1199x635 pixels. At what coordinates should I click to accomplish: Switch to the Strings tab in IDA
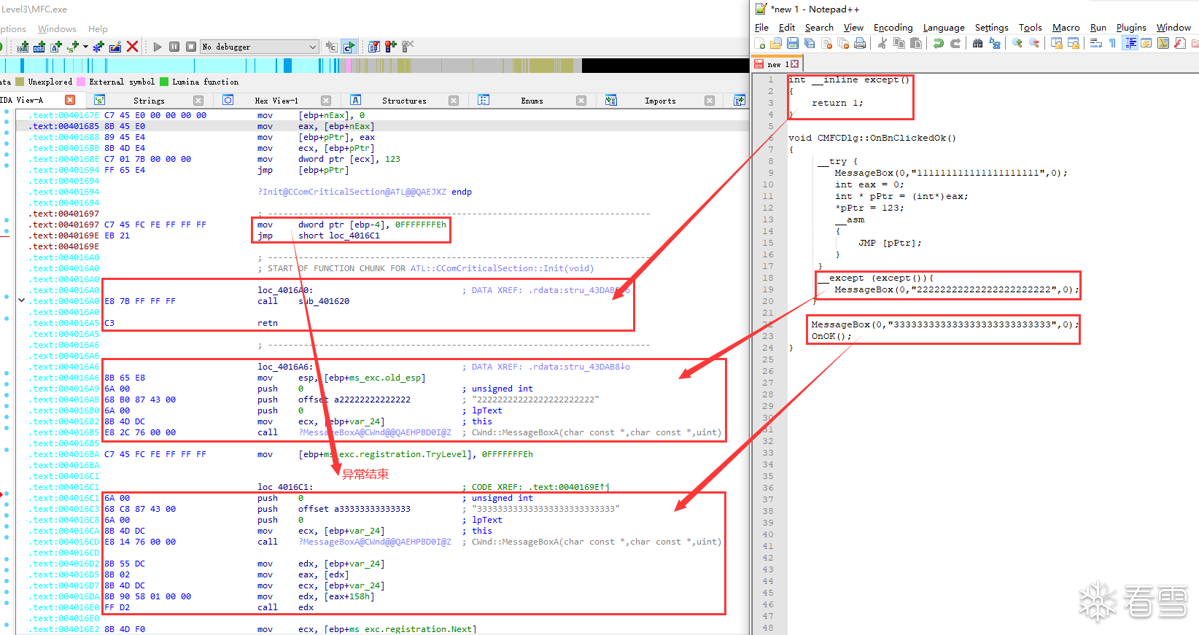[x=149, y=101]
